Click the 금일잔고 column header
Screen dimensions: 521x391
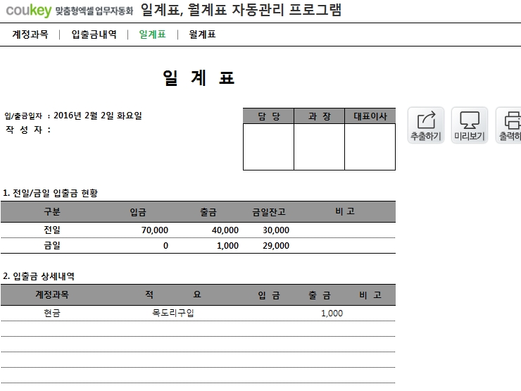coord(269,212)
